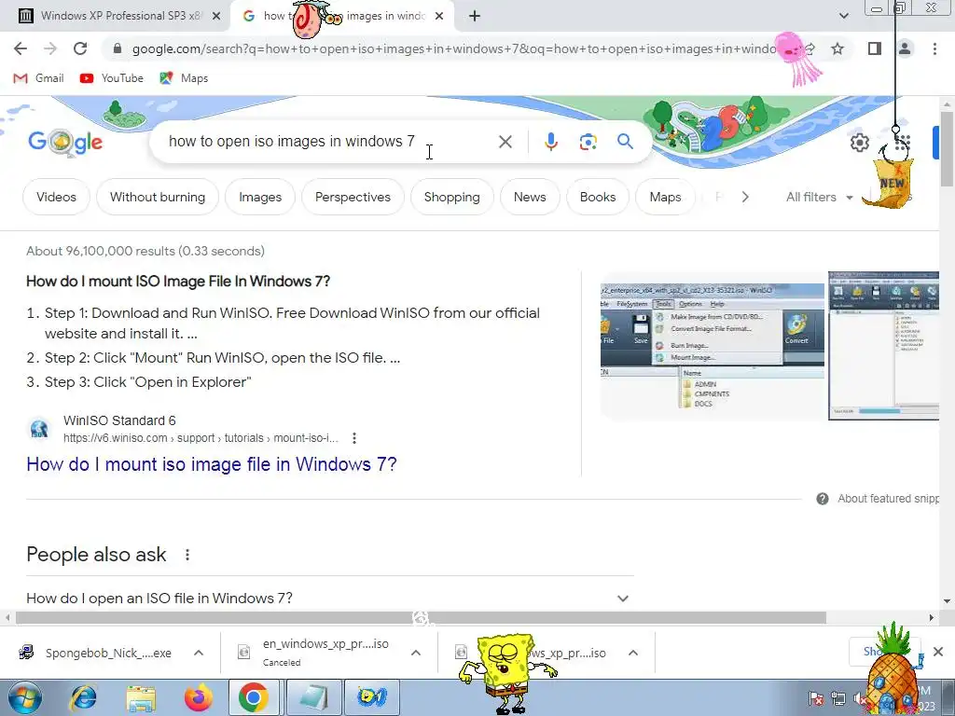The height and width of the screenshot is (716, 955).
Task: Clear the search box with X
Action: pos(505,142)
